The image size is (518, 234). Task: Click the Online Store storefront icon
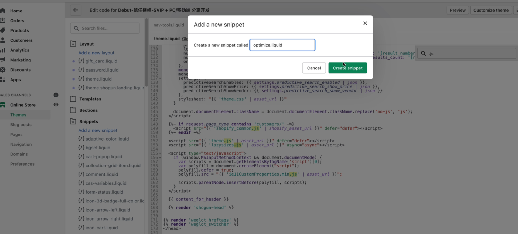[3, 105]
